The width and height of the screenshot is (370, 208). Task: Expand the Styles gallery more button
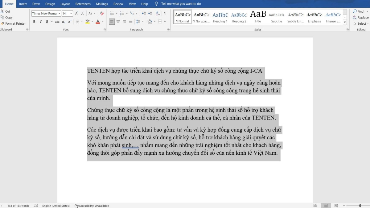tap(345, 22)
